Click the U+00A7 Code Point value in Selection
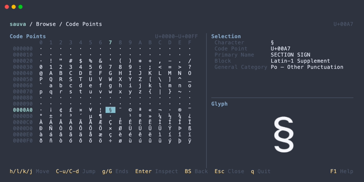 click(x=280, y=49)
